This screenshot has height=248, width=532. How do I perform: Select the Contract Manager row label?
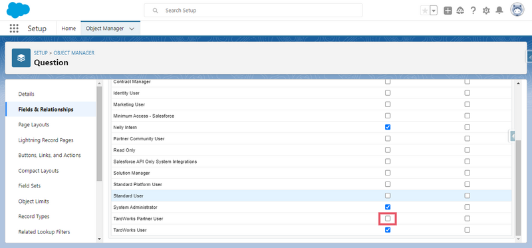[132, 82]
